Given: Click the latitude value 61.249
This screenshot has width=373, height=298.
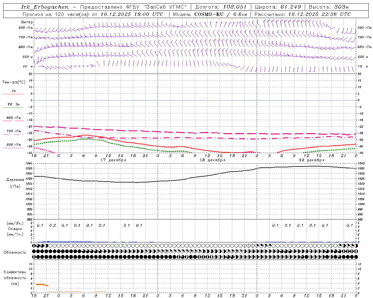Looking at the screenshot, I should 291,7.
